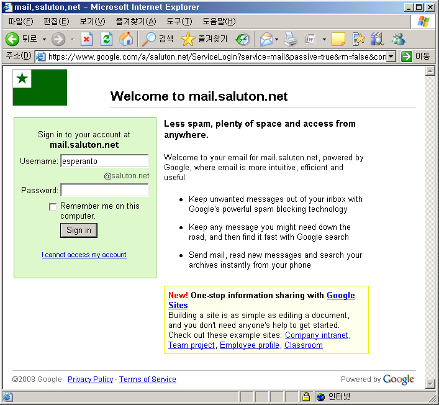Open the Classroom example link

tap(304, 345)
